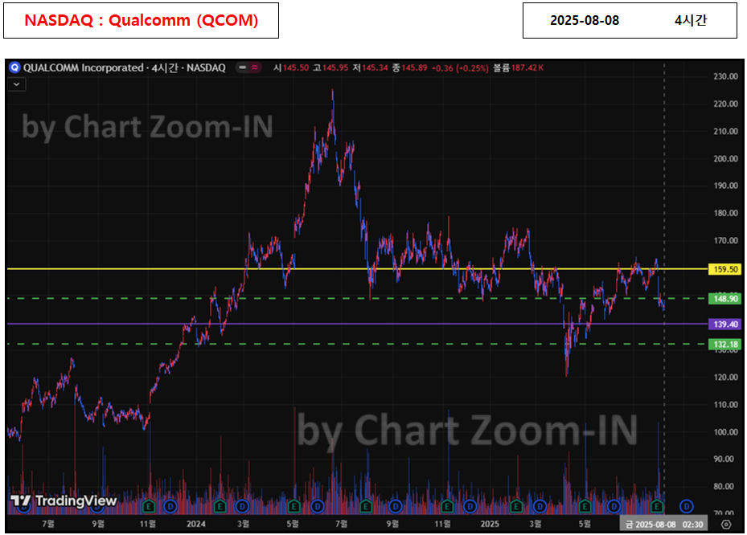The width and height of the screenshot is (747, 535).
Task: Click the E earnings marker above 5월 of 2024
Action: click(x=293, y=506)
